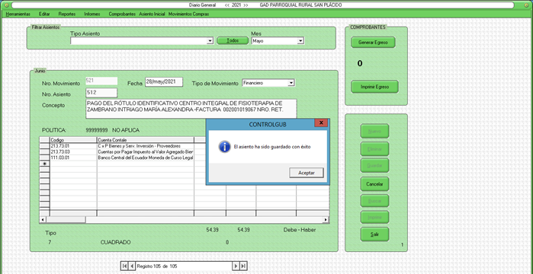The image size is (533, 274).
Task: Open the Reportes menu
Action: pos(67,14)
